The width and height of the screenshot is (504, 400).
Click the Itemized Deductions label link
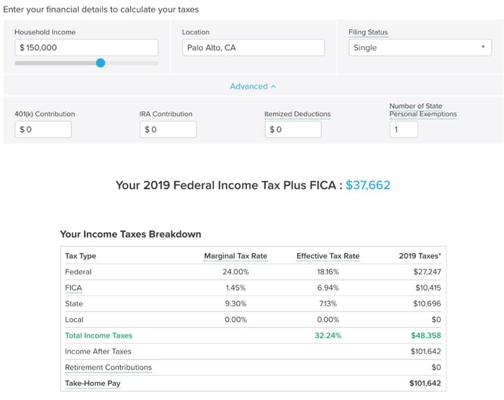pos(297,114)
